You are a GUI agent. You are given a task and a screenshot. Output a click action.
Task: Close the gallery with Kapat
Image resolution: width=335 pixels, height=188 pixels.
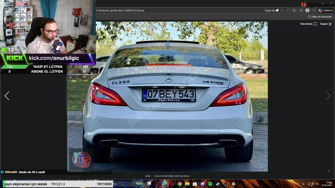(326, 24)
